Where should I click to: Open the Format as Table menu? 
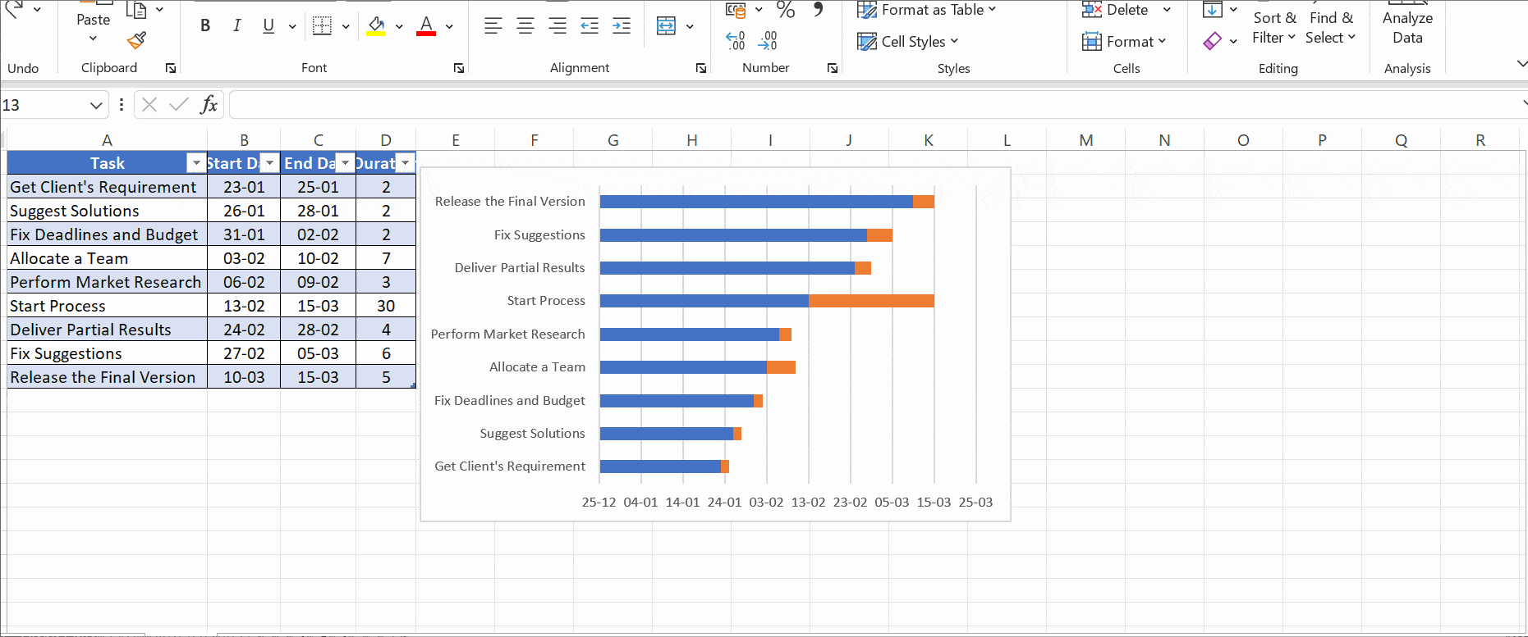pos(926,10)
